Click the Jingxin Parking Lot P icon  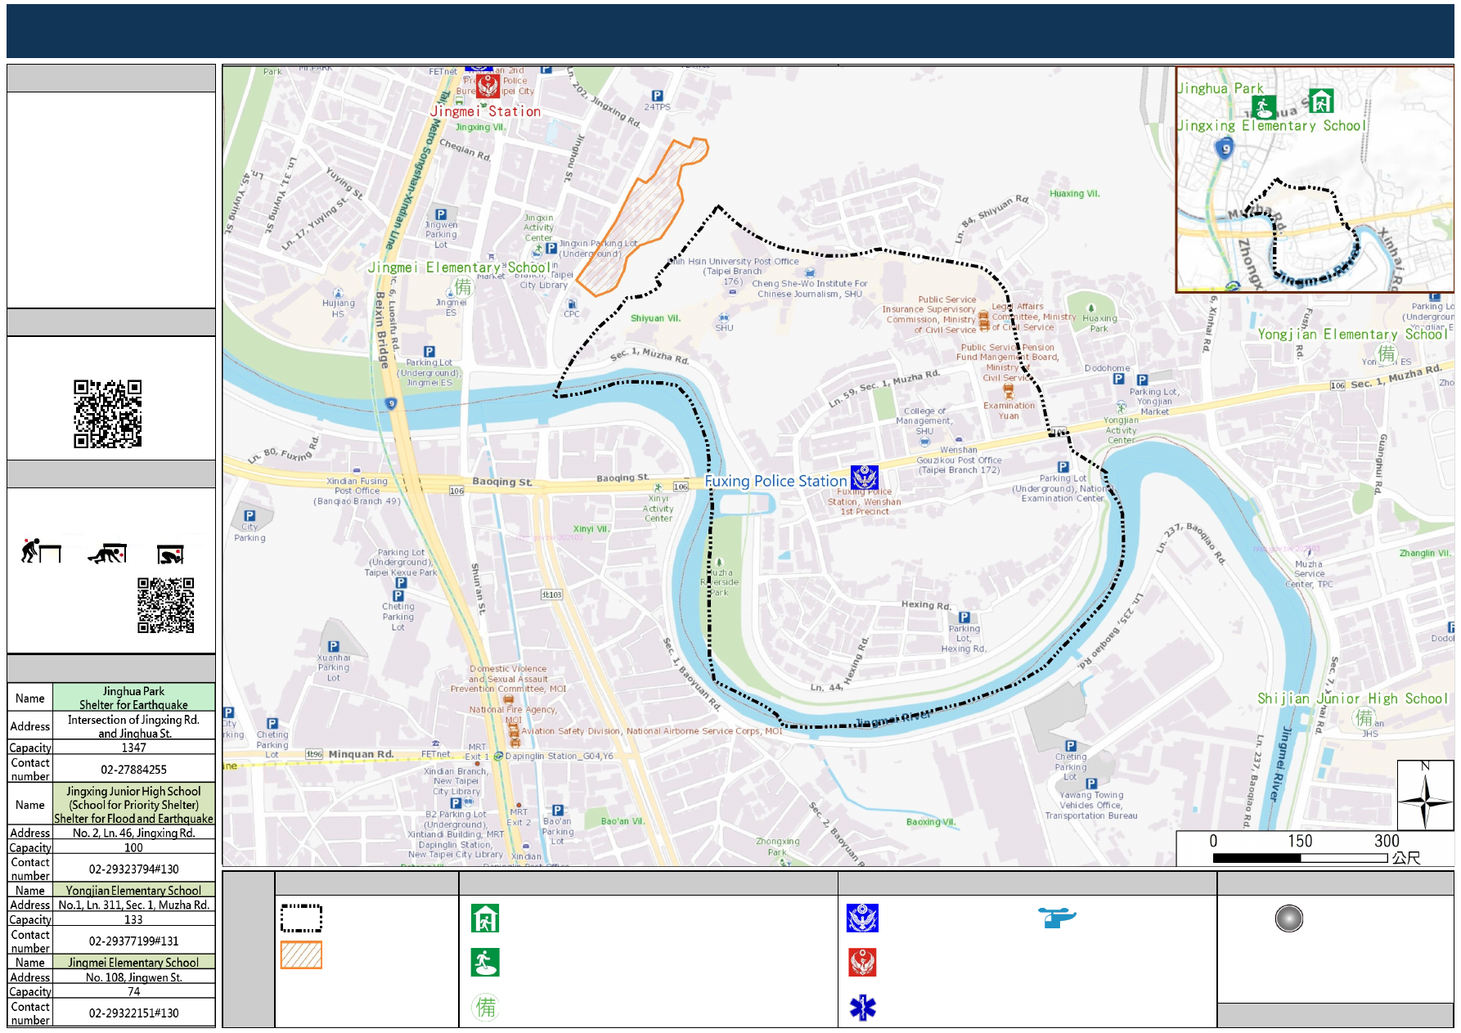(x=551, y=248)
